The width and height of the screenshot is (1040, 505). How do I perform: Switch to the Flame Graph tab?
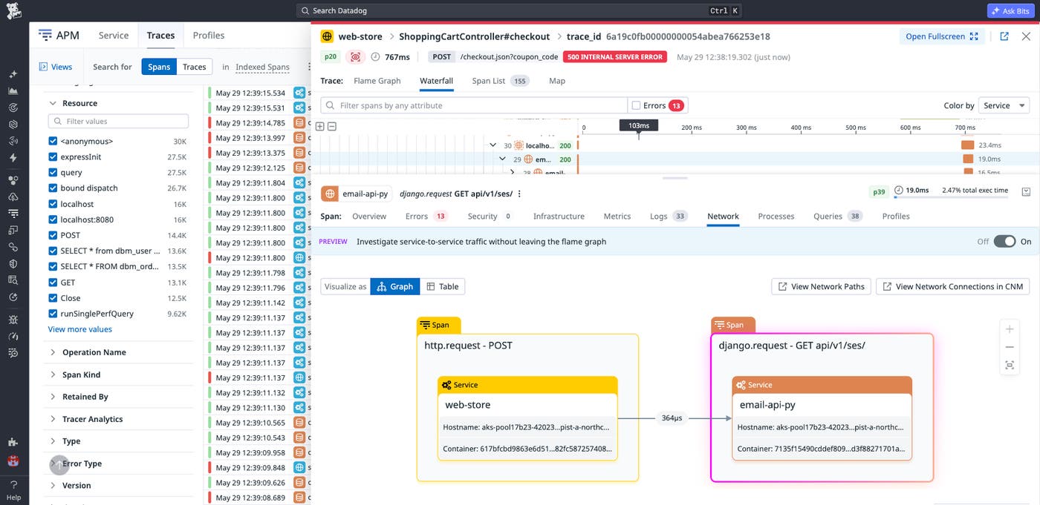click(377, 81)
